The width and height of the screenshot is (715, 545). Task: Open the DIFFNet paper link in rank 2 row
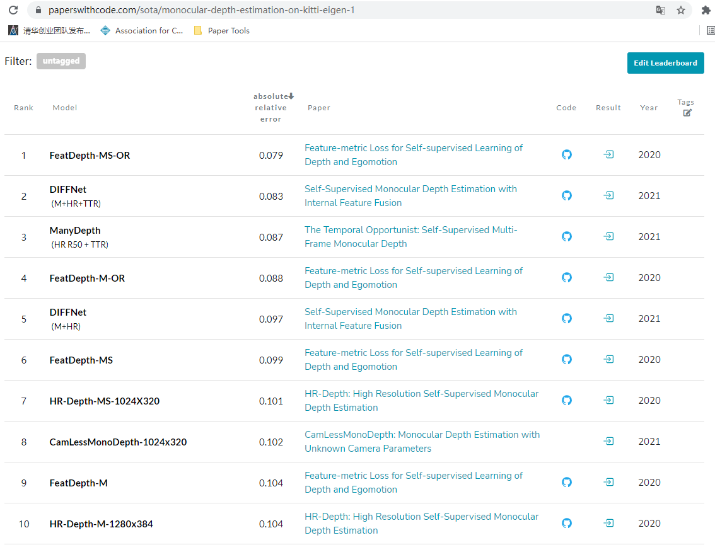411,196
